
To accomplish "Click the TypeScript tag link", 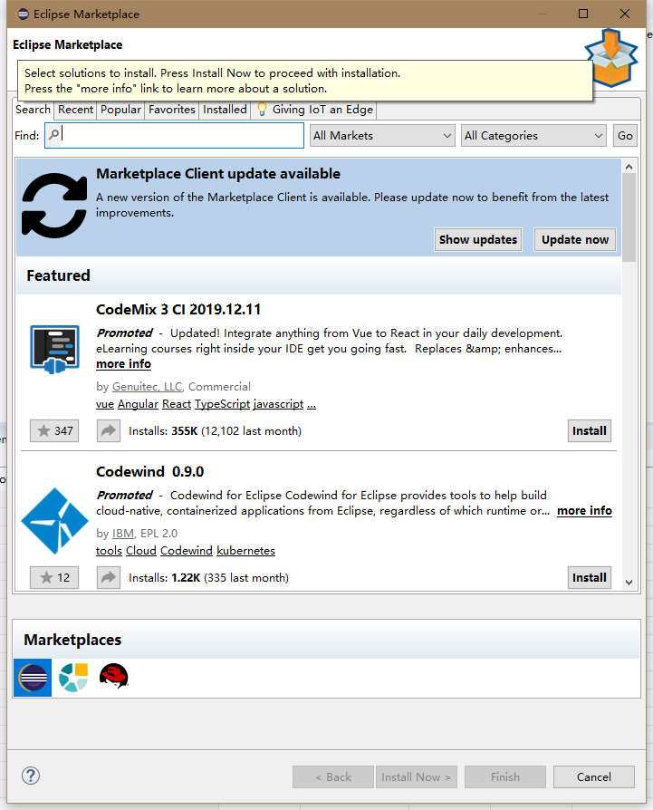I will point(222,404).
